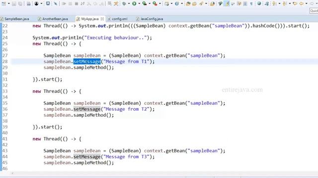Image resolution: width=318 pixels, height=178 pixels.
Task: Toggle Use Step Filters
Action: point(116,3)
